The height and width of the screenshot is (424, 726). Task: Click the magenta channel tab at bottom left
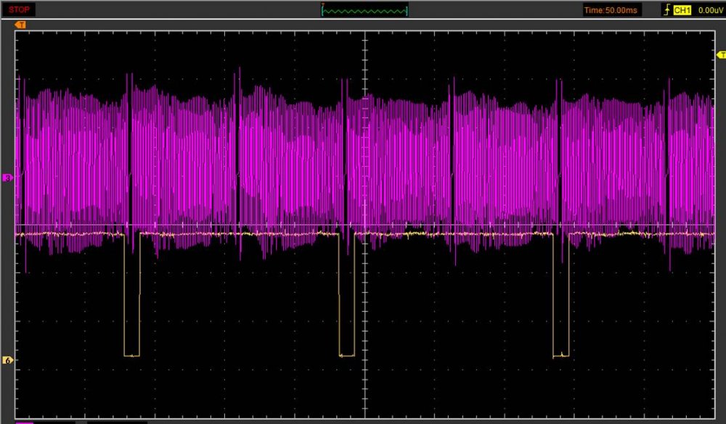[25, 421]
